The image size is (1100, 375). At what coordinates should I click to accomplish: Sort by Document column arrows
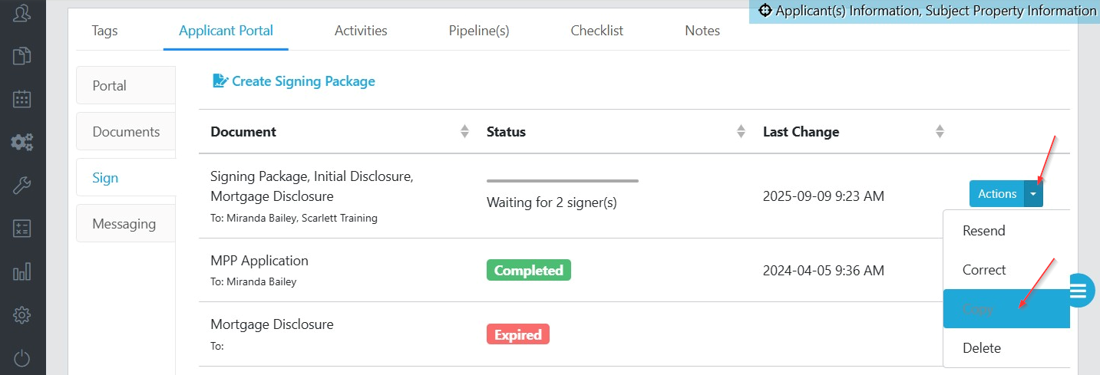[464, 132]
